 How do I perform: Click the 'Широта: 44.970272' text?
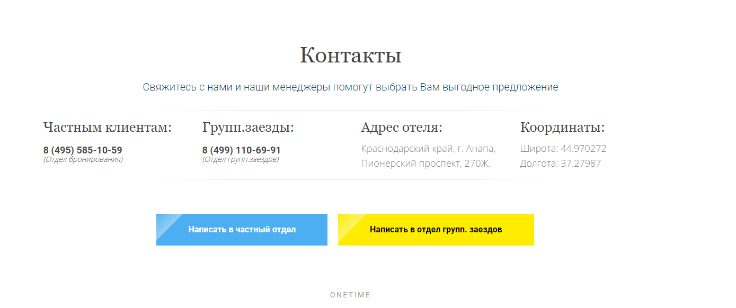(563, 149)
